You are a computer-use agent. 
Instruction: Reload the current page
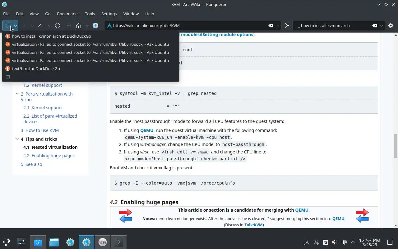click(58, 26)
